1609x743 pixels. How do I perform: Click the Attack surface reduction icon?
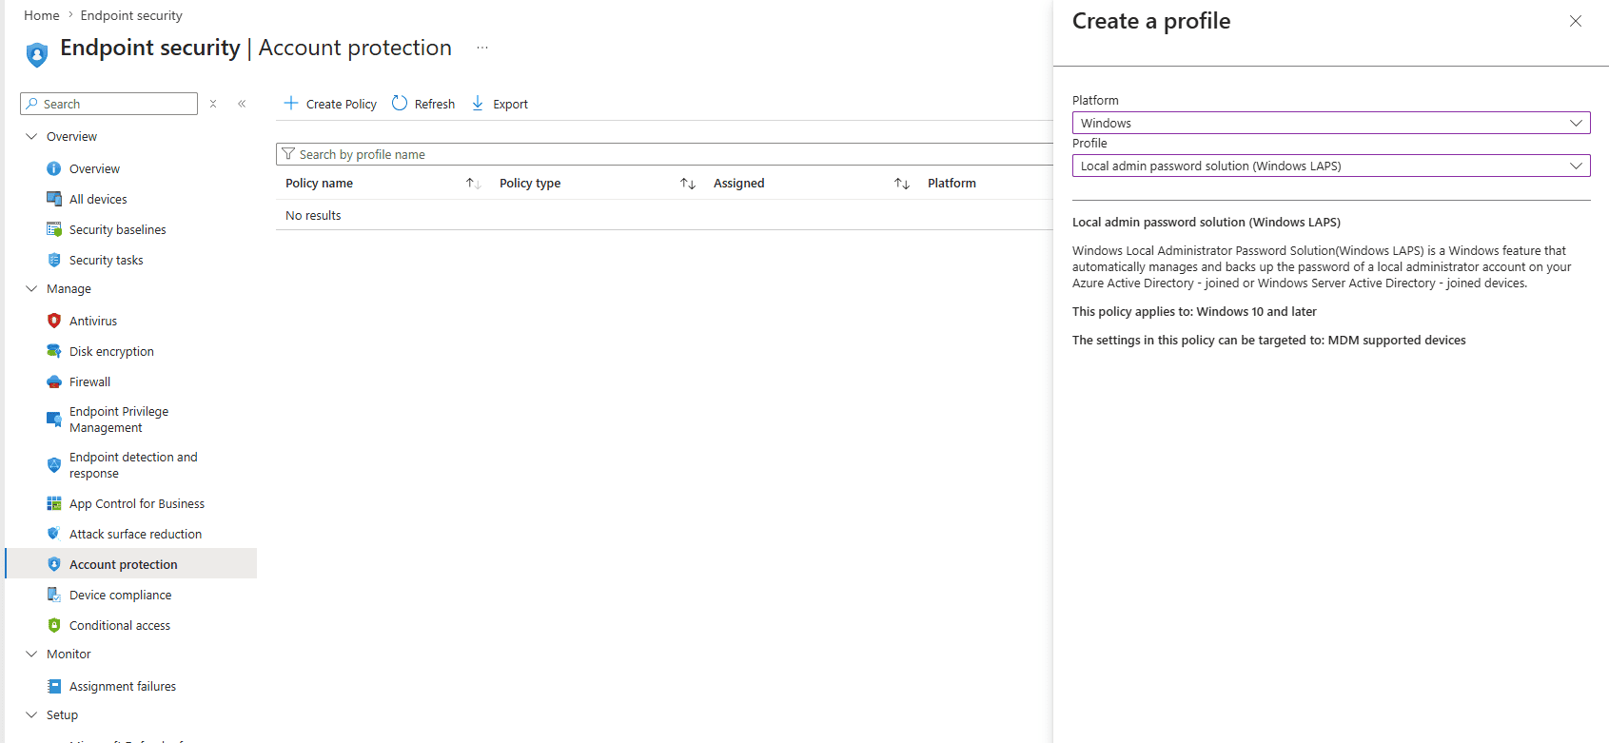(x=54, y=534)
